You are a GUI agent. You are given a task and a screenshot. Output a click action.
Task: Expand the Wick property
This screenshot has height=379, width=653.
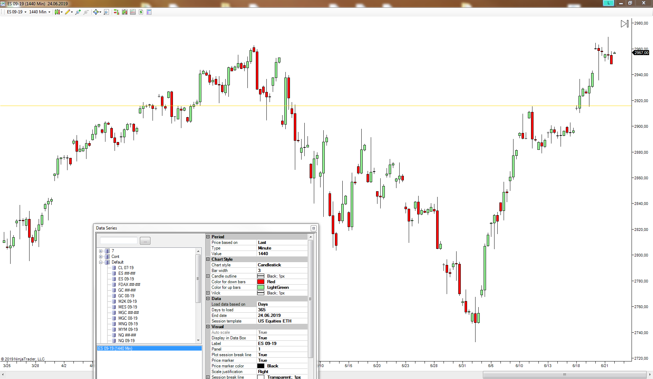tap(208, 293)
